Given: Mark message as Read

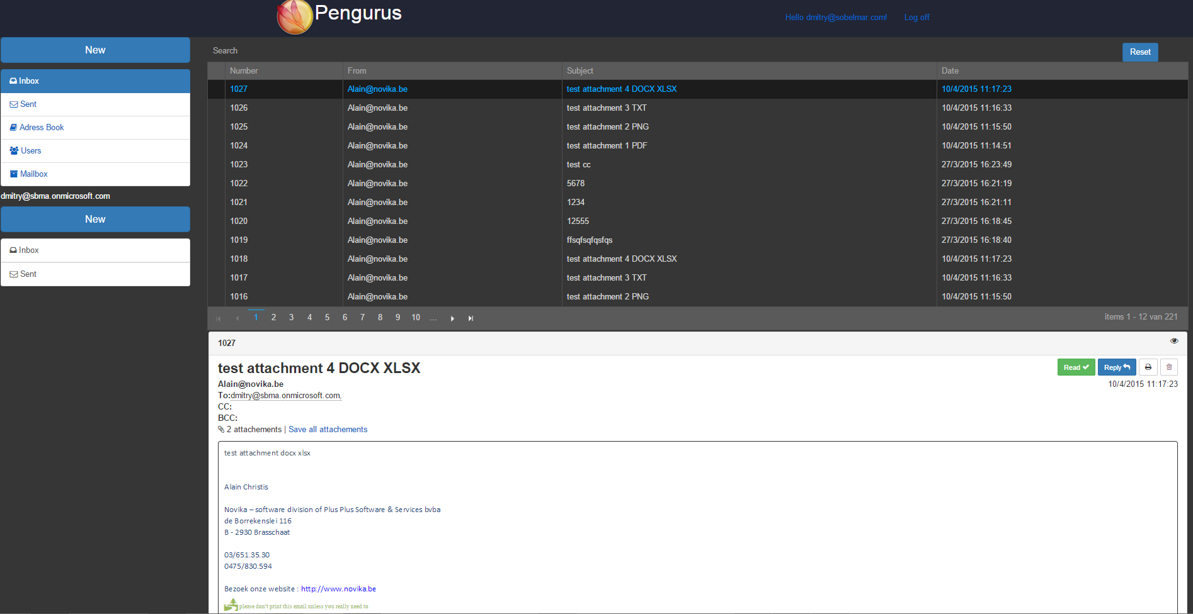Looking at the screenshot, I should click(x=1076, y=367).
